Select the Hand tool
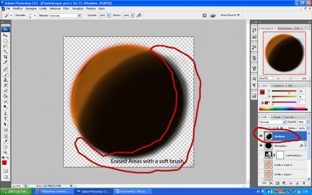The image size is (312, 195). [x=5, y=147]
